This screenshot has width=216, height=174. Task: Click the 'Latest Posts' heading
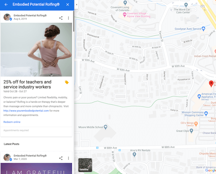coord(12,144)
